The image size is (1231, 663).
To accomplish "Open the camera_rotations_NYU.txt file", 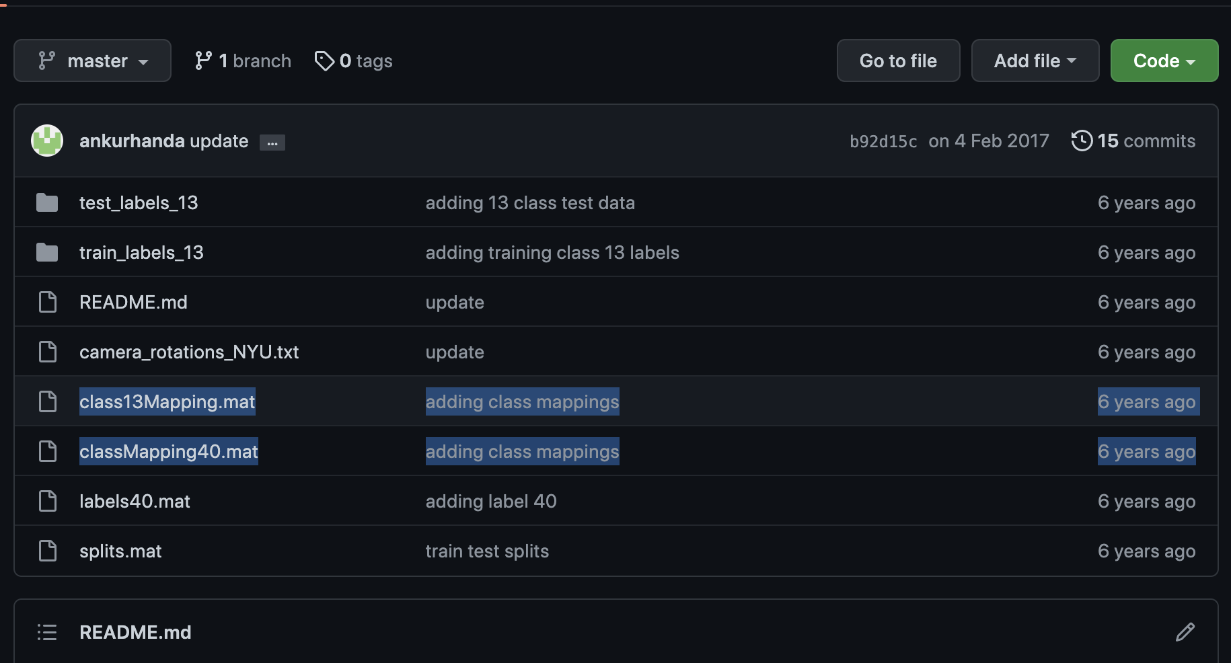I will [x=189, y=352].
